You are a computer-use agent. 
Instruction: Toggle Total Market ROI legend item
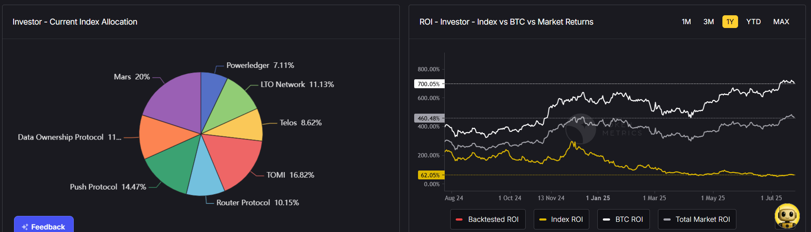click(697, 219)
